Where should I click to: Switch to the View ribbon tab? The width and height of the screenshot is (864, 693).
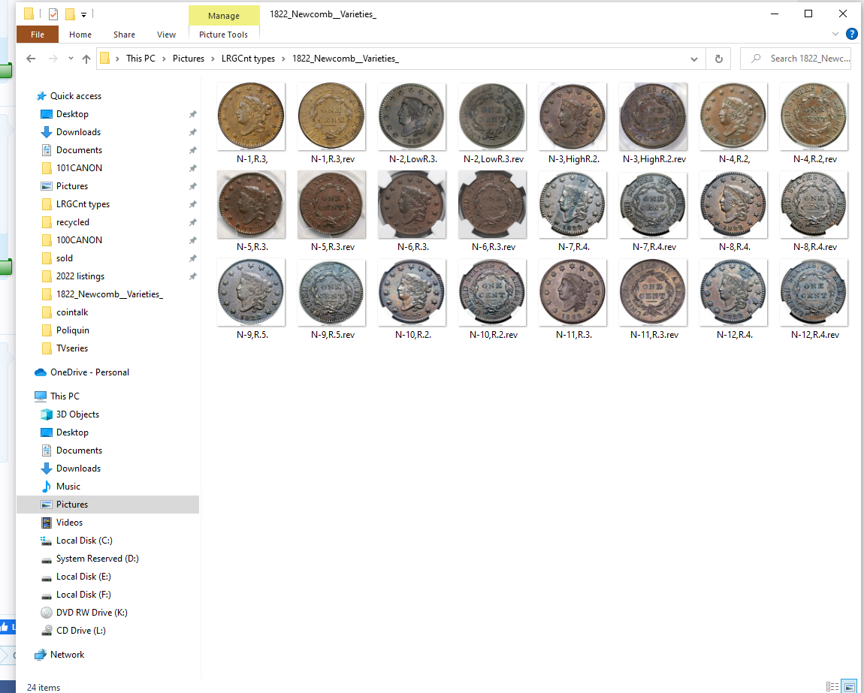pos(166,35)
